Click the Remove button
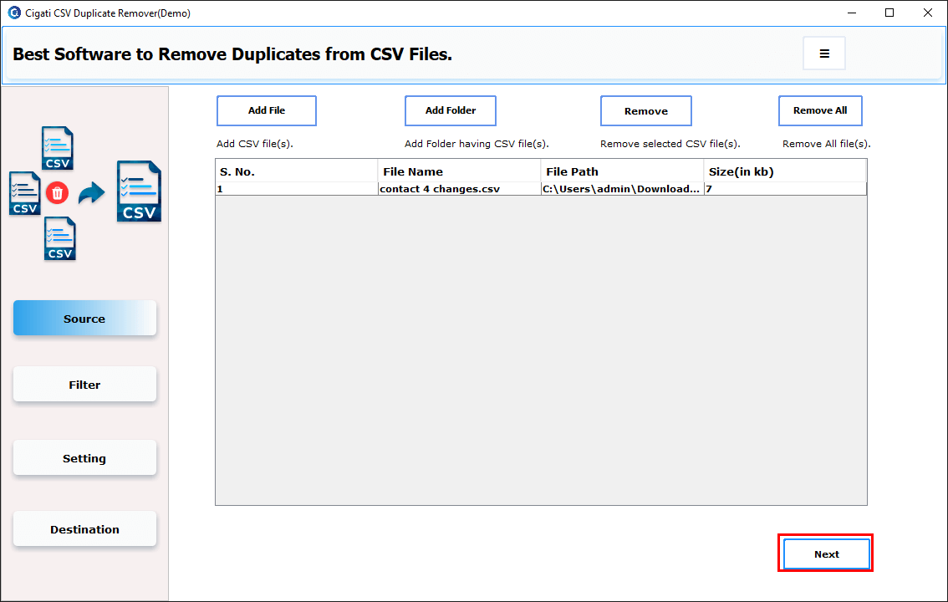This screenshot has height=602, width=948. pos(645,110)
